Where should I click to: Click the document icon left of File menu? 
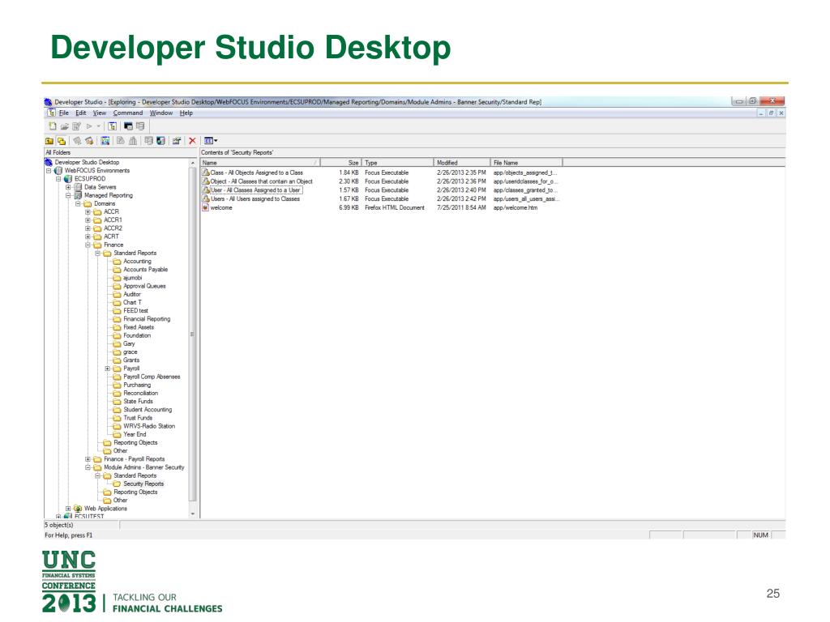pos(51,113)
